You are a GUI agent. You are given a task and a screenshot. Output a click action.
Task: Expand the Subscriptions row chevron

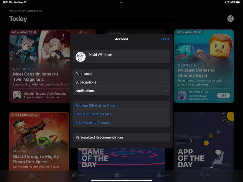coord(166,82)
